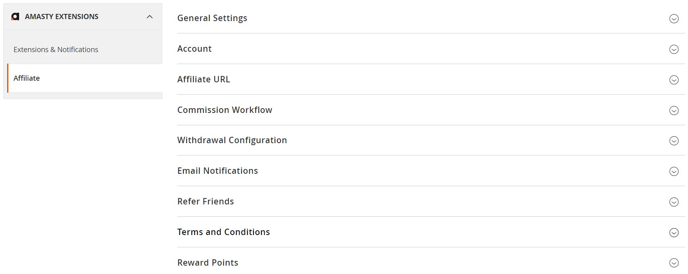Click the Withdrawal Configuration heading link
The image size is (688, 274).
click(232, 140)
